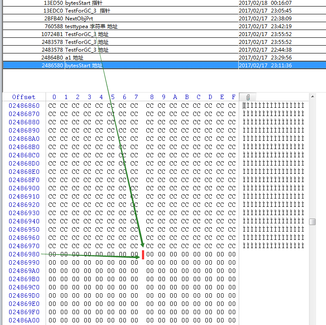Click the CC byte in column F of row 02486970
This screenshot has width=326, height=325.
(x=232, y=246)
